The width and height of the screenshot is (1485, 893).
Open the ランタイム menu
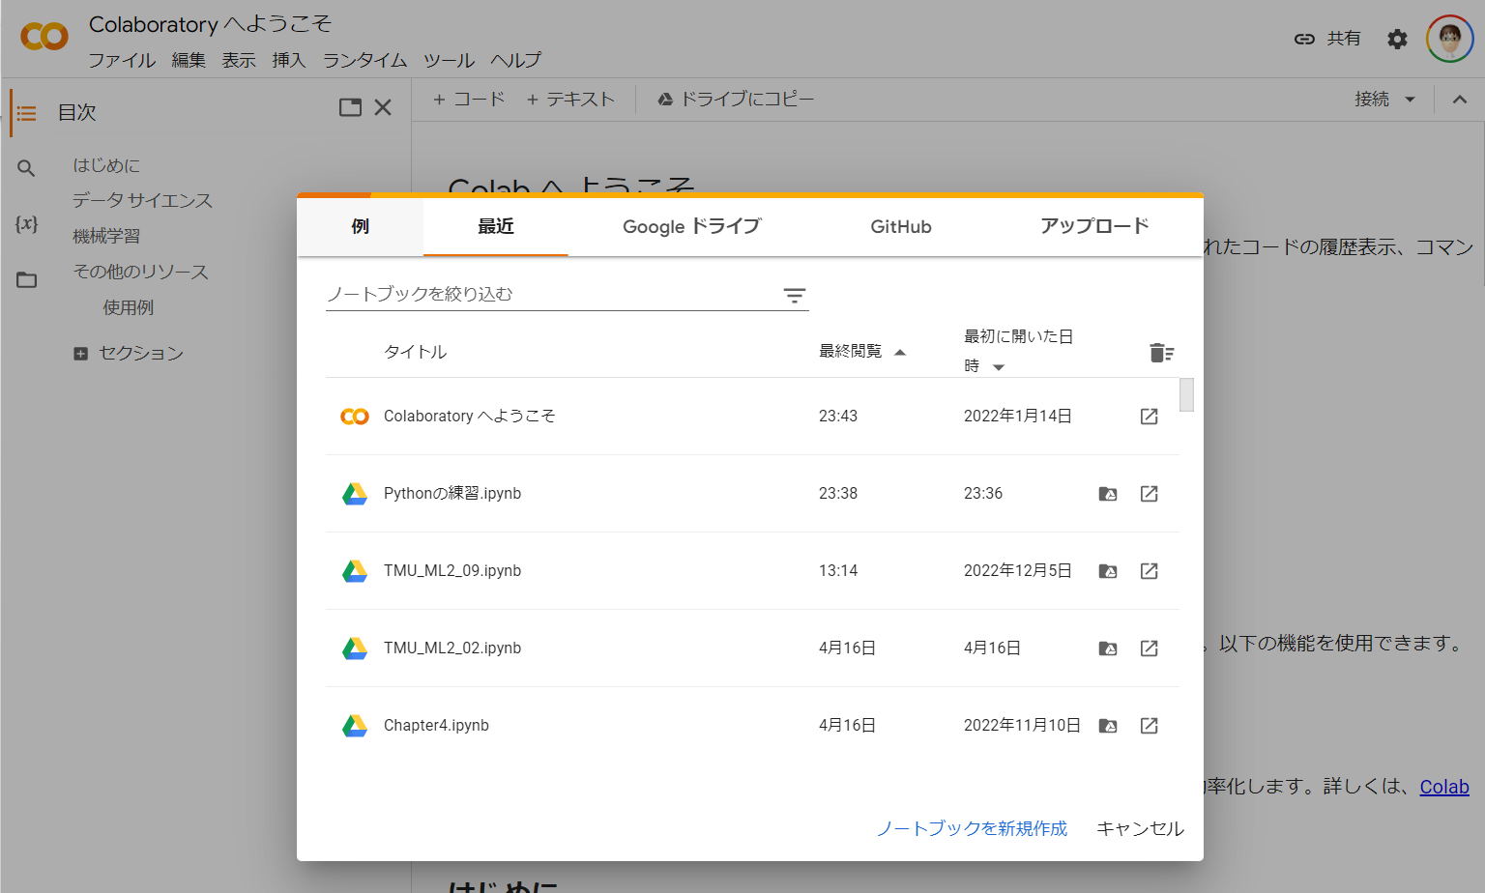tap(365, 60)
